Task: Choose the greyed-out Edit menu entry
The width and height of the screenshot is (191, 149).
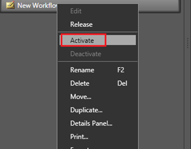Action: coord(76,11)
